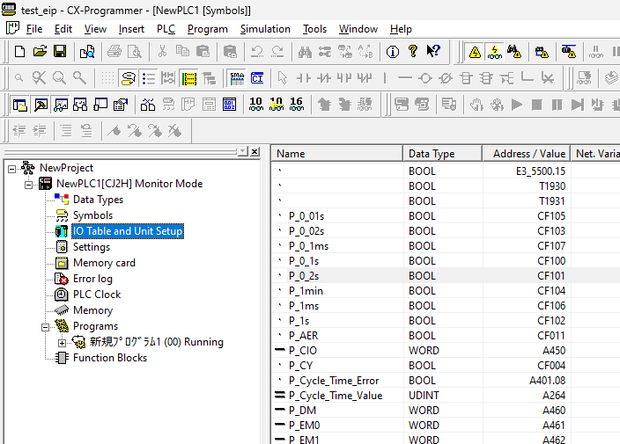Click the CI cross-reference icon

pos(257,78)
